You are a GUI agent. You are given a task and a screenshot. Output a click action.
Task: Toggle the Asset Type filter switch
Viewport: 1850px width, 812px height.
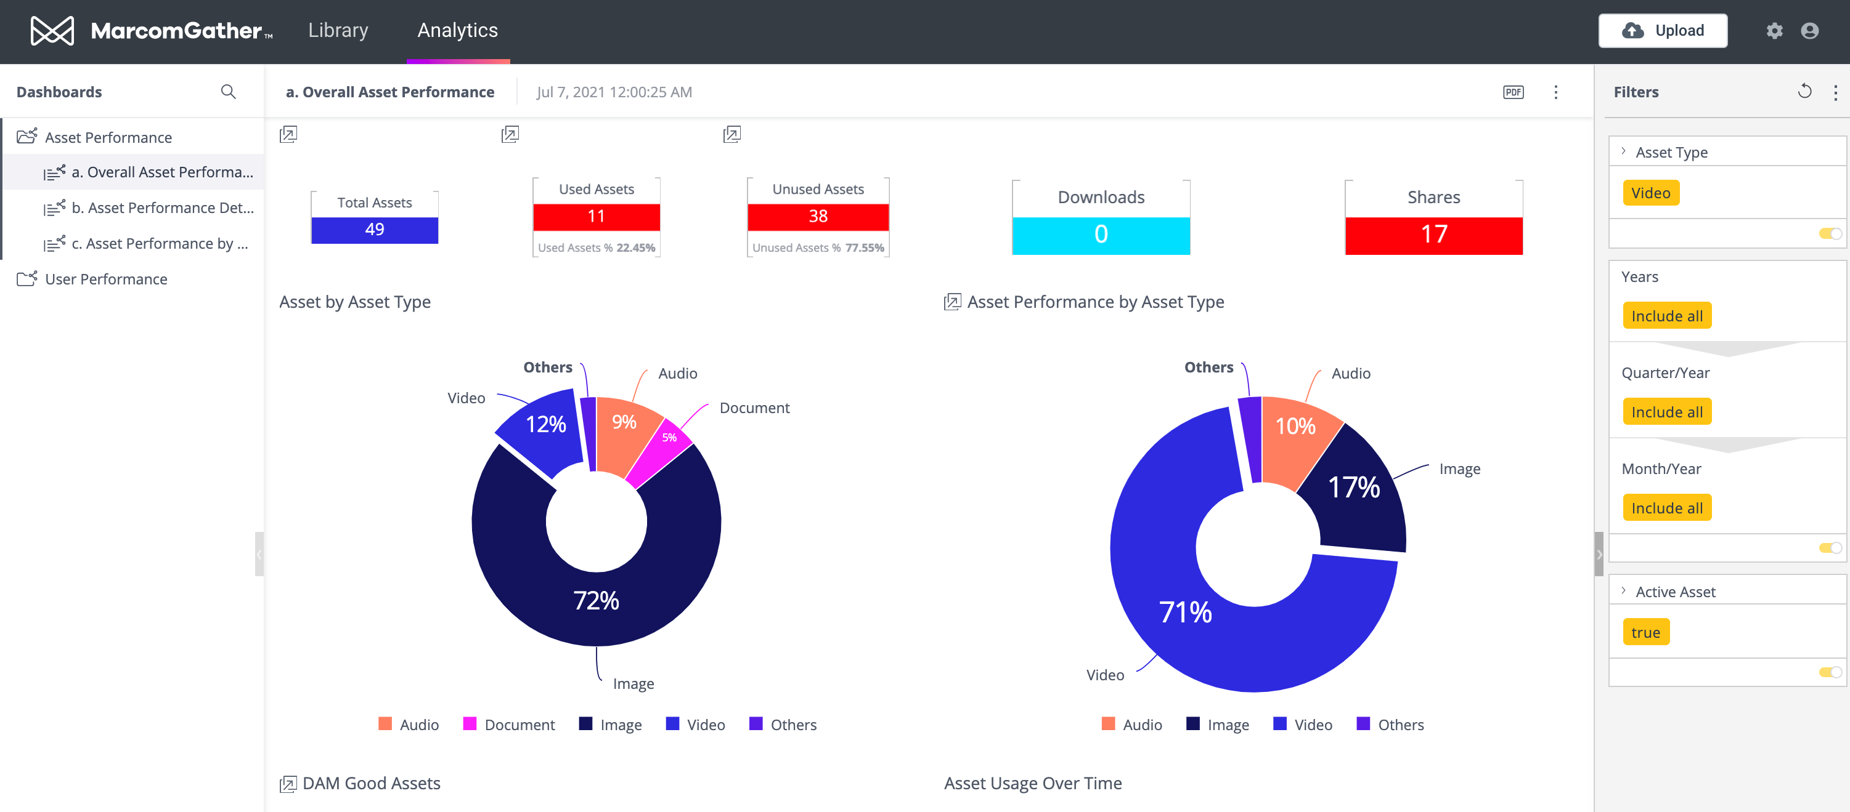point(1830,234)
